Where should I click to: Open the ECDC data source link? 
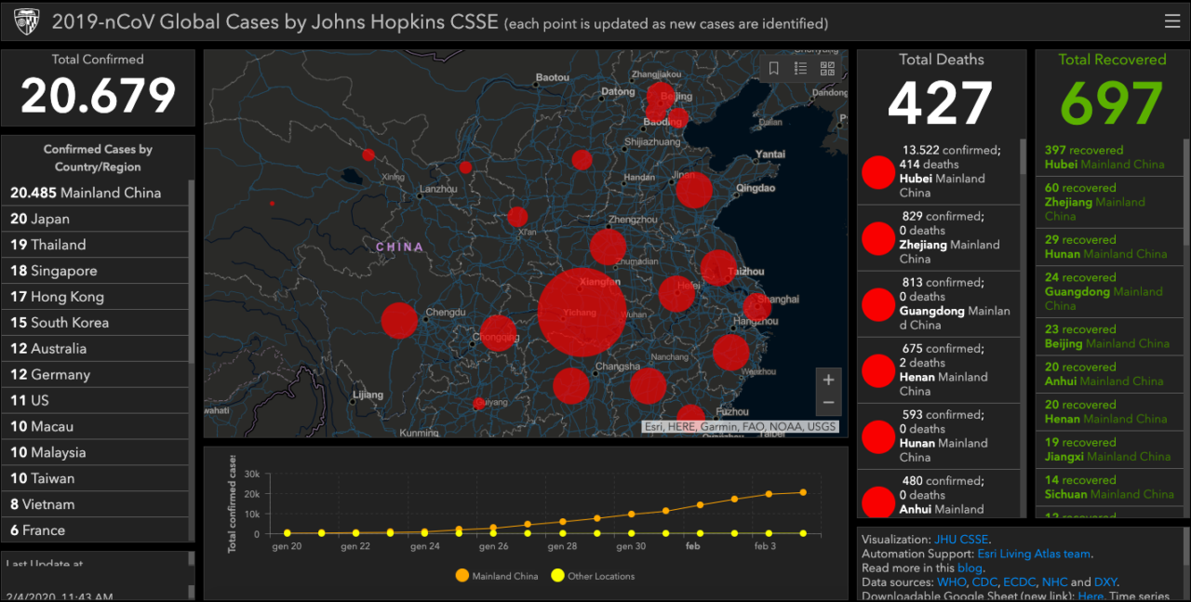[x=1022, y=582]
